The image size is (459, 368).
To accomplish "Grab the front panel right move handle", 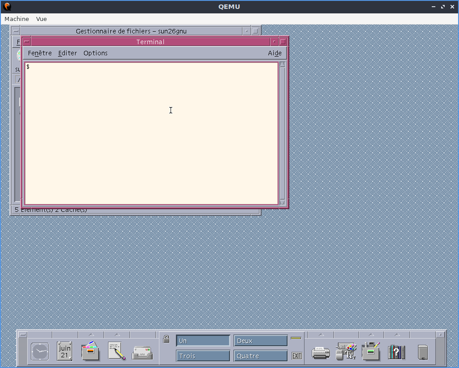I will pos(440,351).
